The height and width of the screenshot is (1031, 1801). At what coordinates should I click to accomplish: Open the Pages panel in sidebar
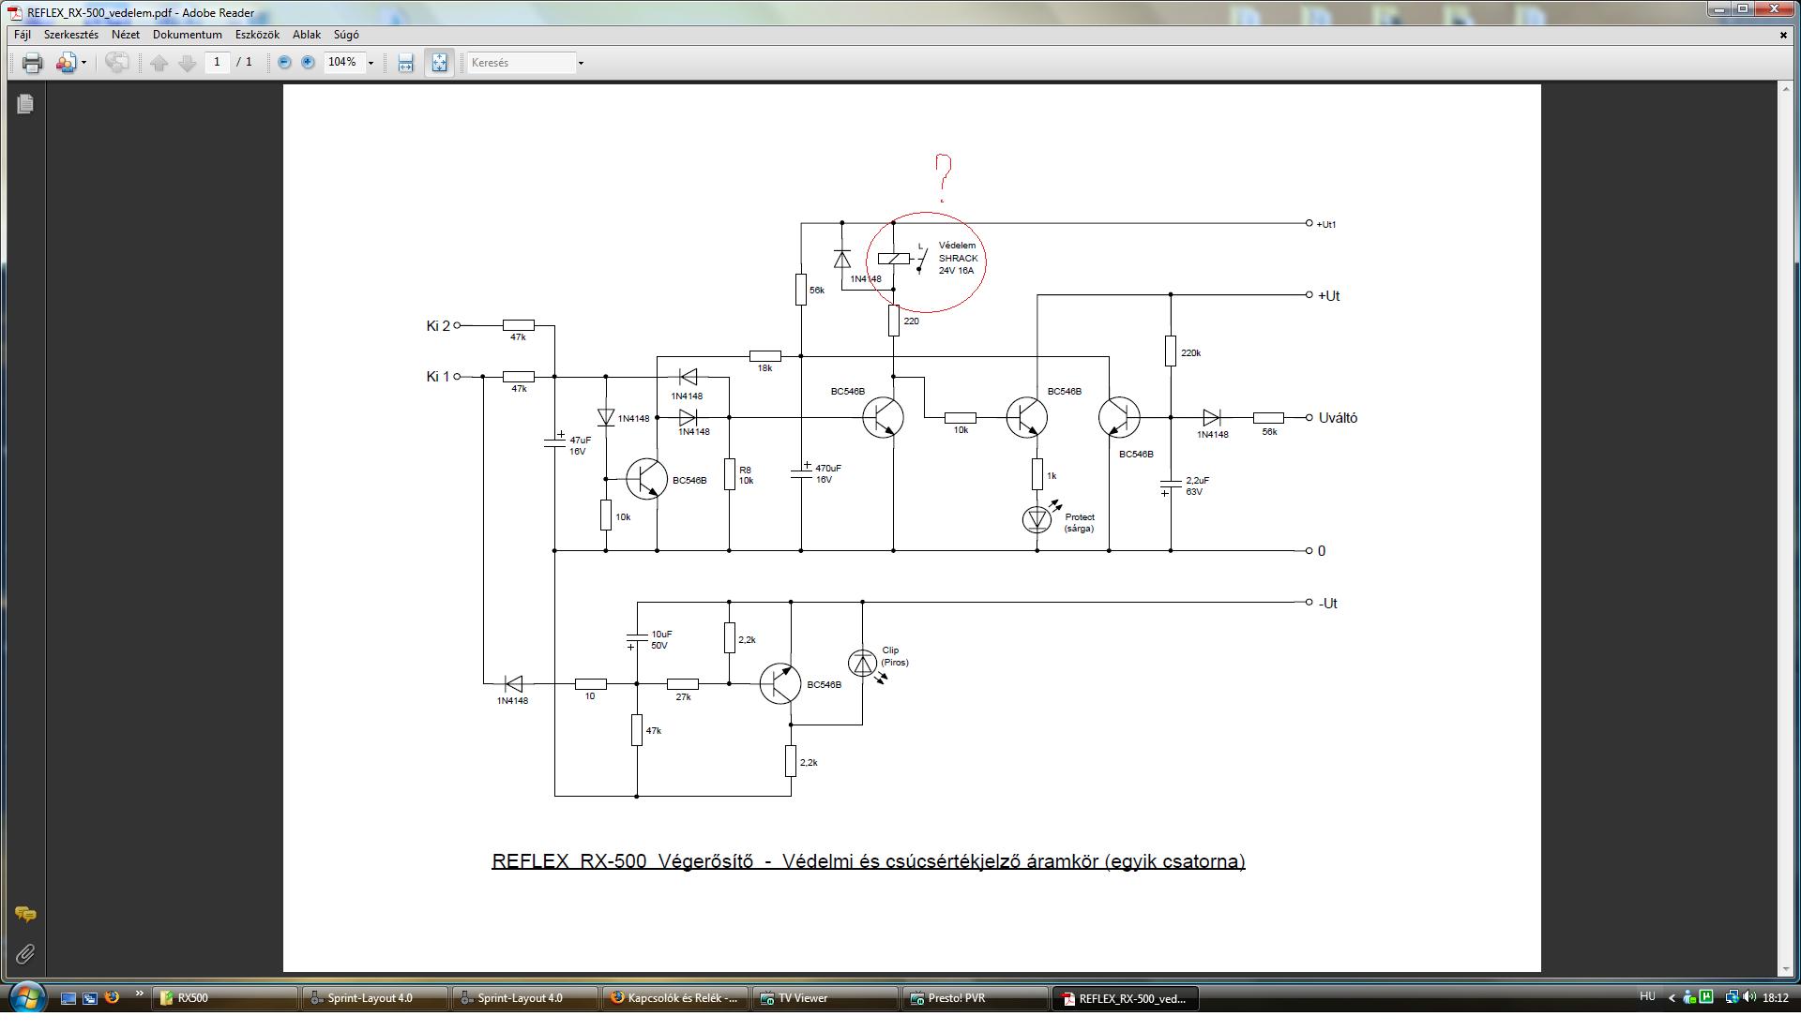pyautogui.click(x=25, y=104)
